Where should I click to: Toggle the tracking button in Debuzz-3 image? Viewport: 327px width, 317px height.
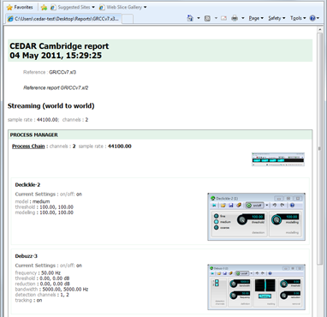(x=265, y=296)
